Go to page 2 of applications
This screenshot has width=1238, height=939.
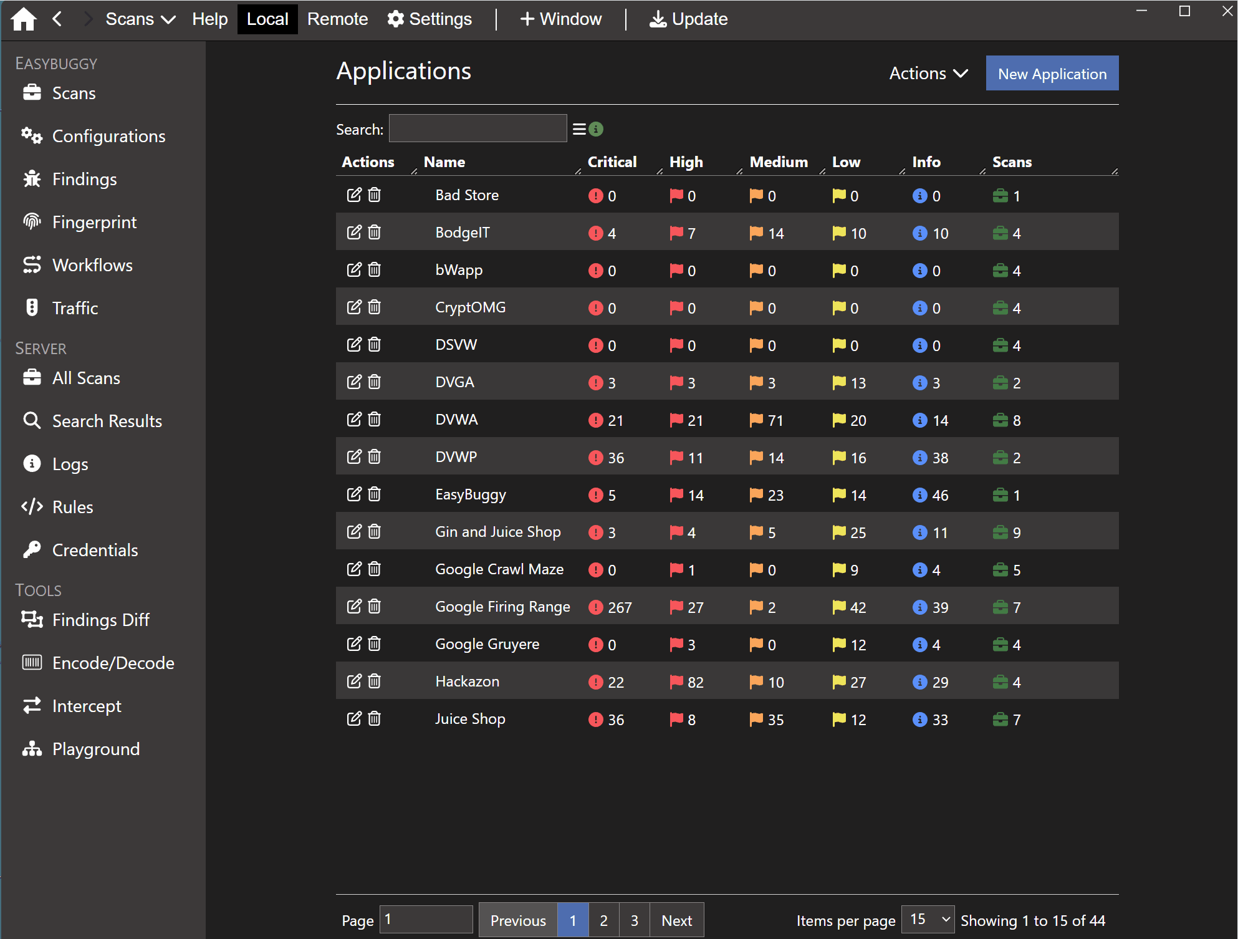tap(603, 920)
